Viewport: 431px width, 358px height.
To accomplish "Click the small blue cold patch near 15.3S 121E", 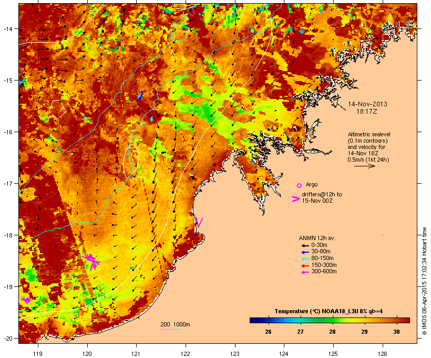I will coord(140,96).
